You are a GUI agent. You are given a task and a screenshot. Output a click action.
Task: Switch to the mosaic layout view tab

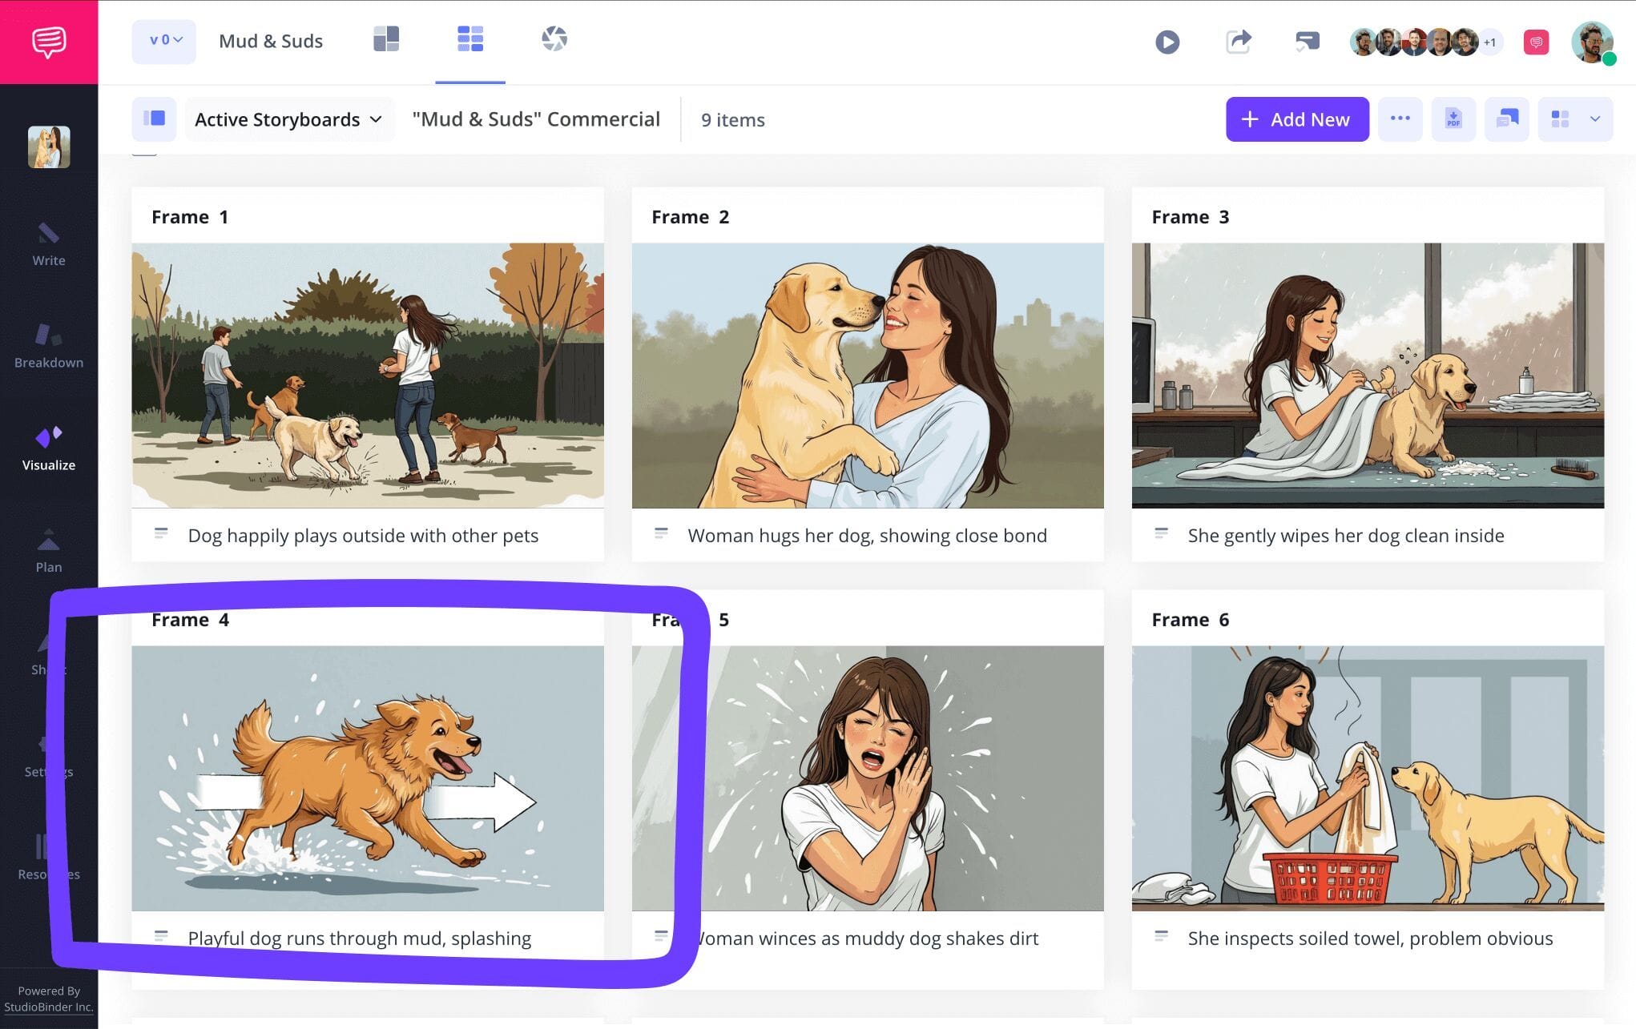[x=386, y=39]
